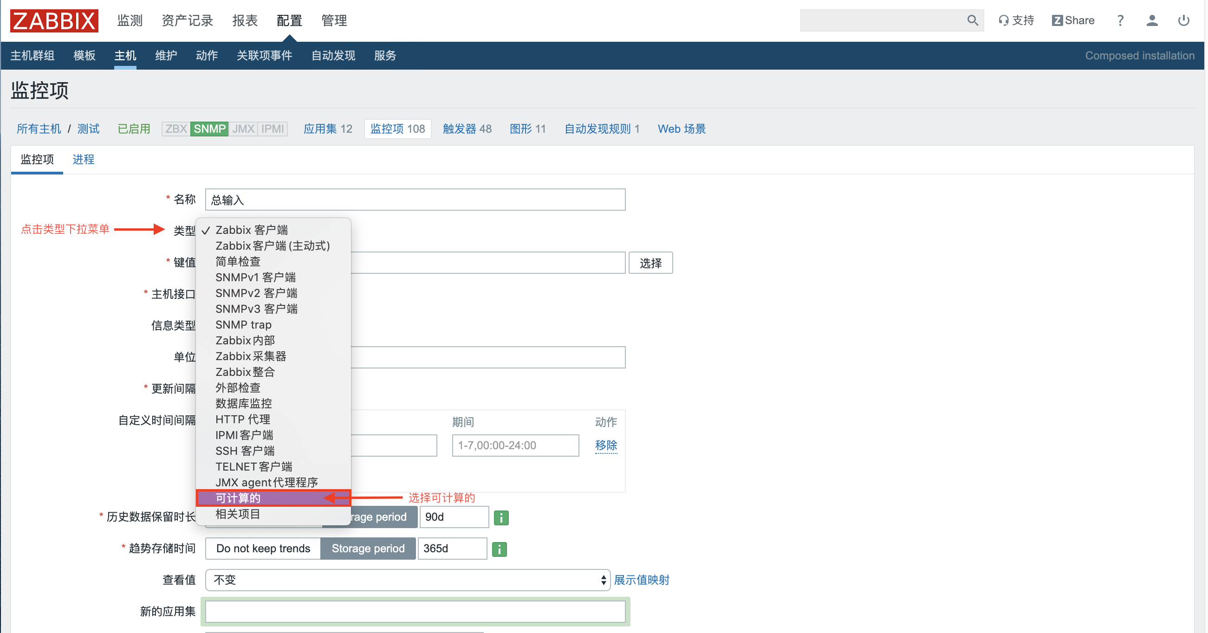Open the 报表 top menu
1208x633 pixels.
[245, 20]
